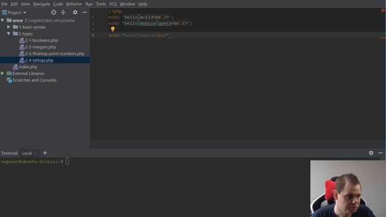Click the yellow intention lightbulb

coord(113,29)
